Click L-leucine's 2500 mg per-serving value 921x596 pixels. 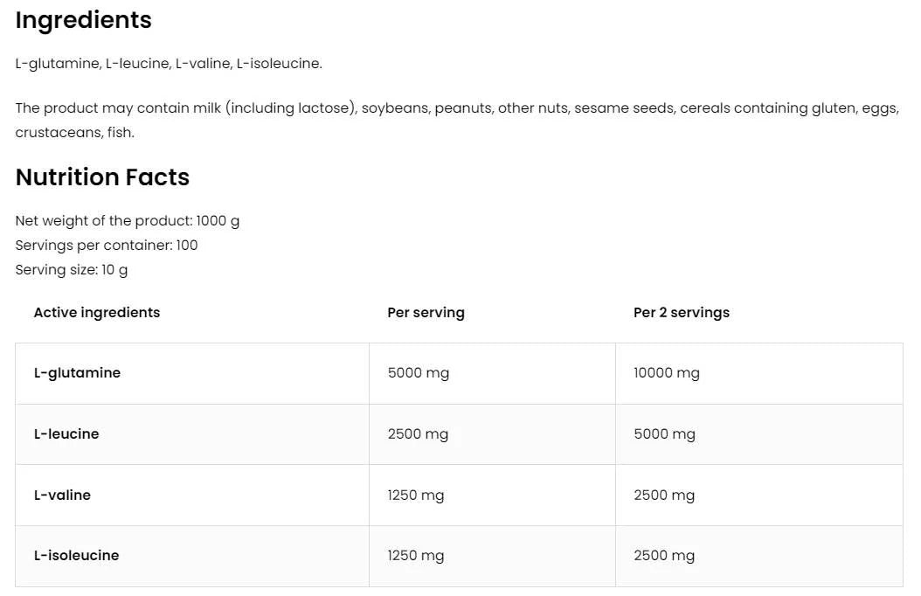418,433
